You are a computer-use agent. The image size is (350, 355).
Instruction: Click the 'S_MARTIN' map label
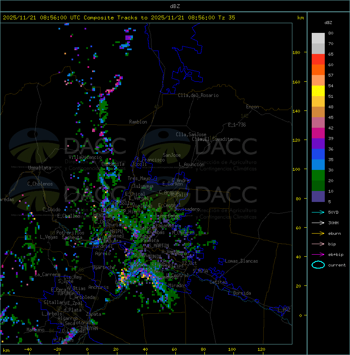click(159, 246)
